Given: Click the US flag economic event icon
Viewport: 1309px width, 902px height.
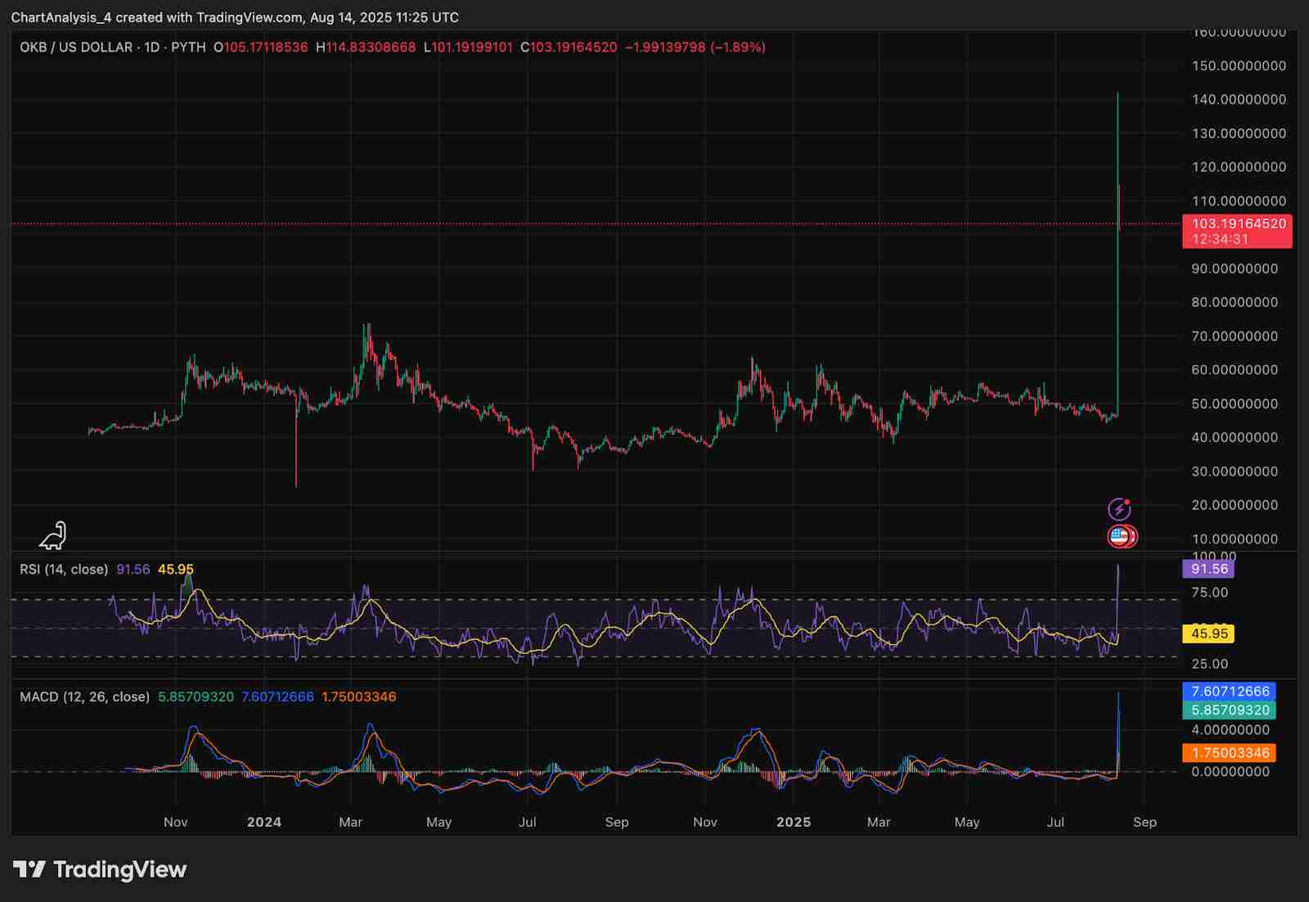Looking at the screenshot, I should [x=1120, y=537].
